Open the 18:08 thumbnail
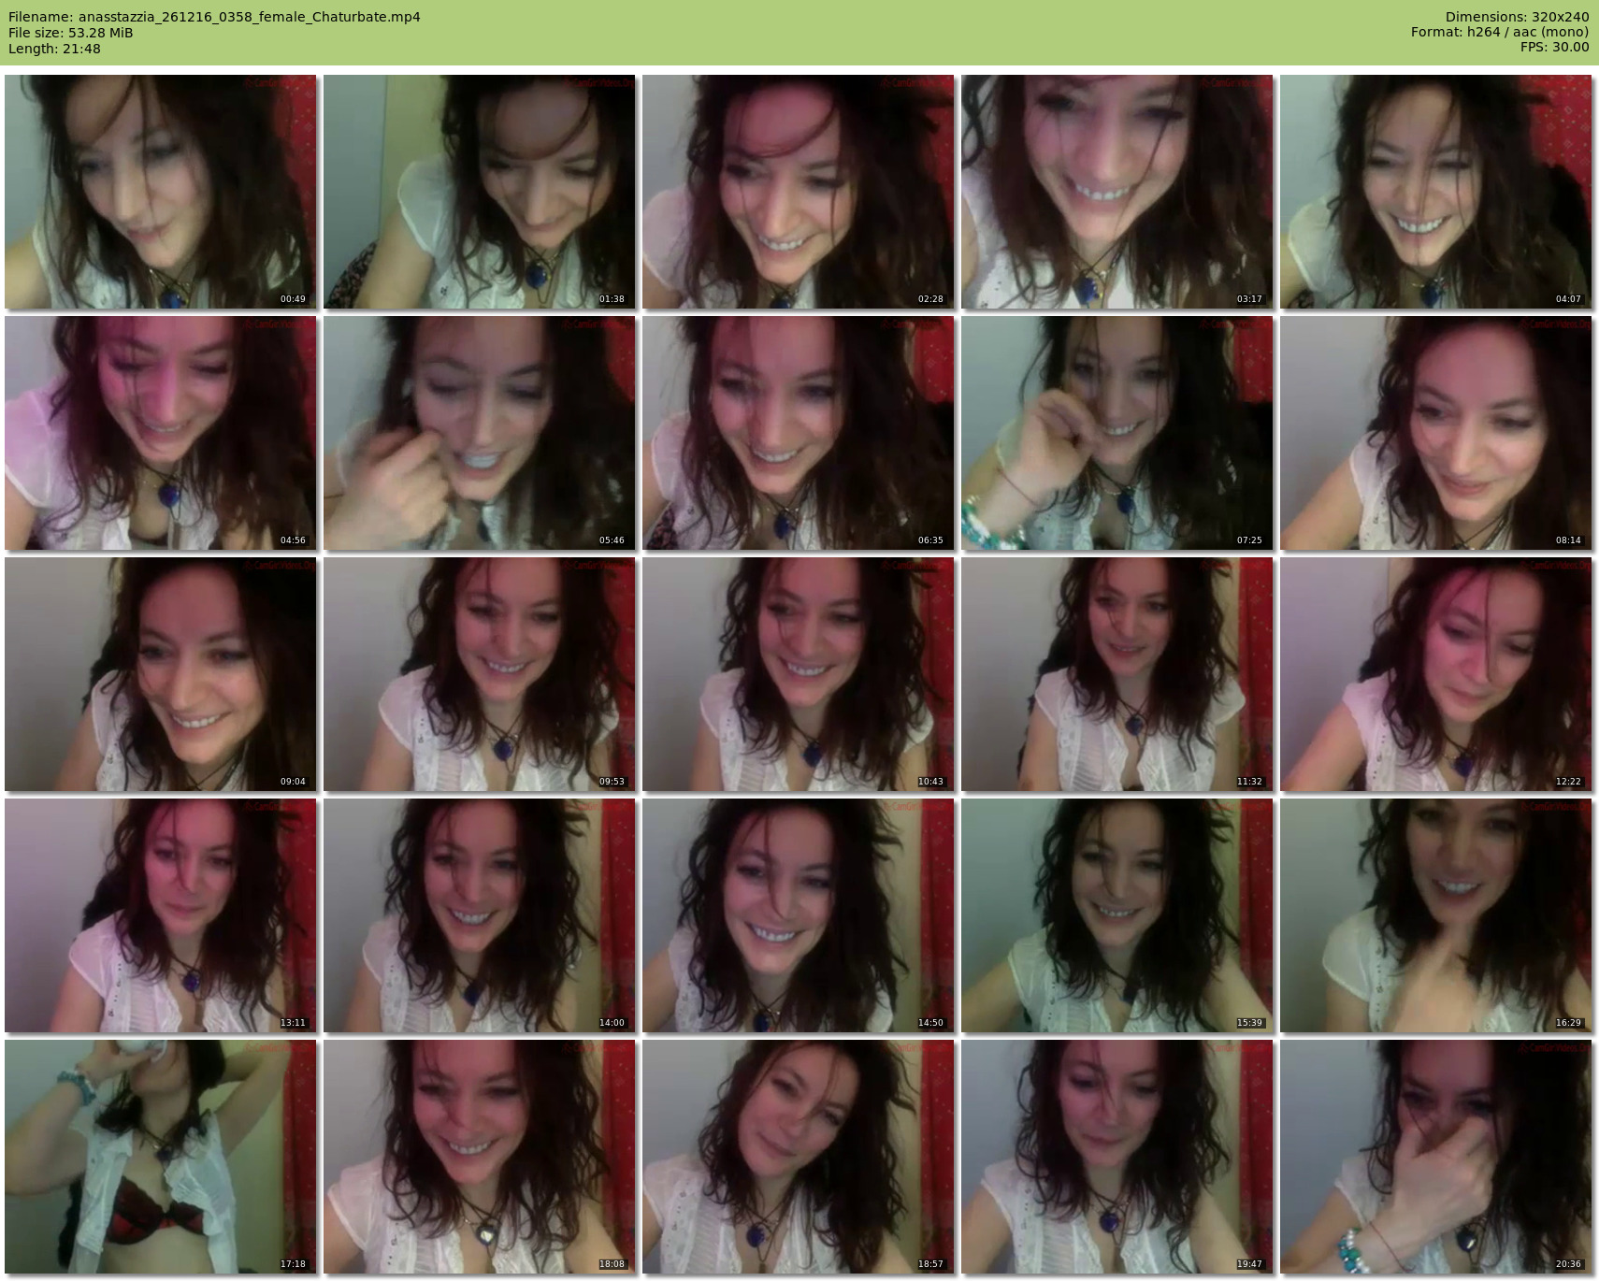 pyautogui.click(x=479, y=1157)
